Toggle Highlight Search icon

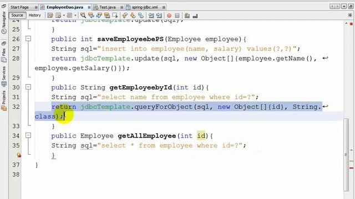tap(107, 15)
